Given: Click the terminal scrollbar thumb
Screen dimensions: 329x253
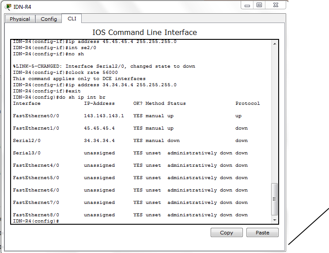Looking at the screenshot, I should (x=274, y=199).
